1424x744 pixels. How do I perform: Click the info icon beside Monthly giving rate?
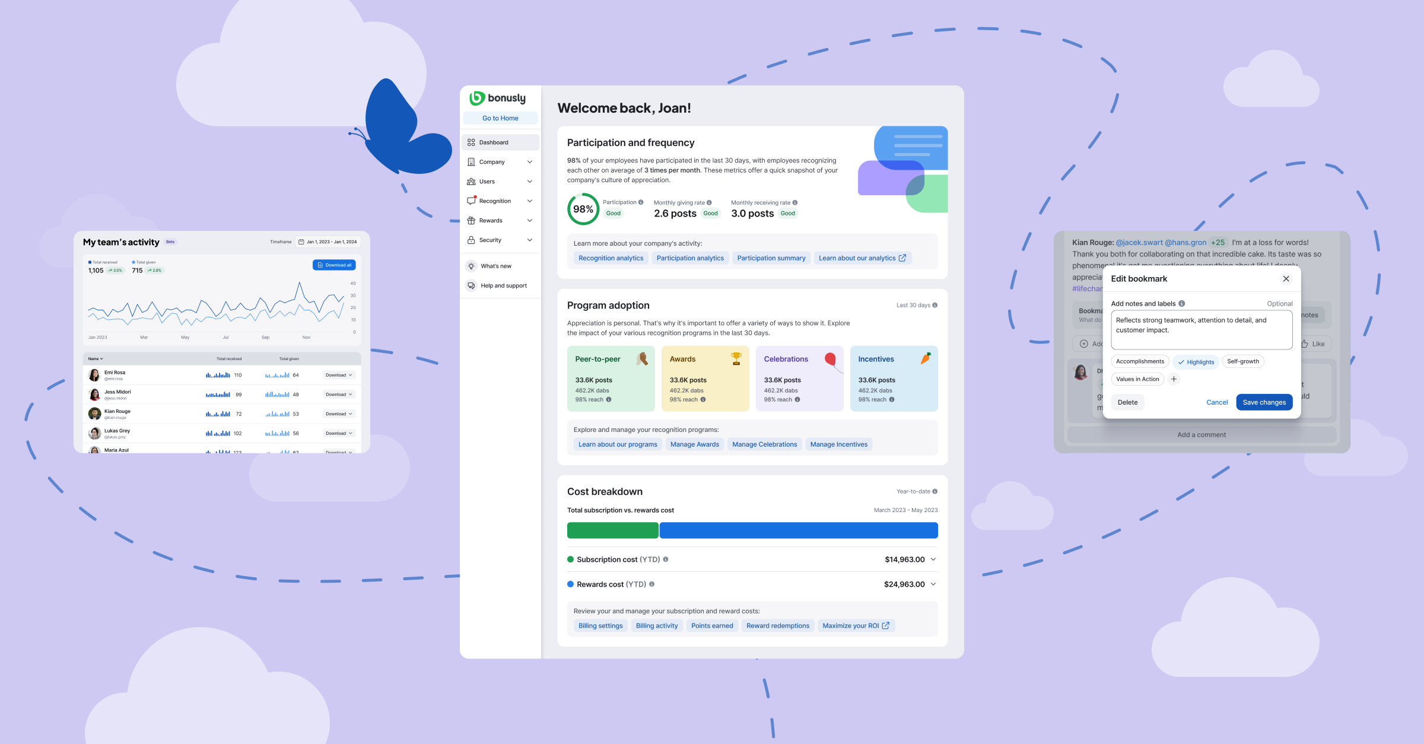tap(709, 202)
